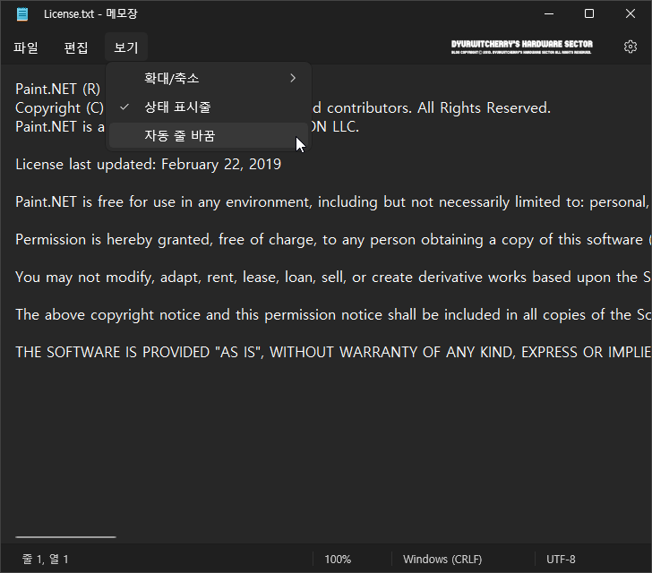Open the 파일 menu

(26, 47)
